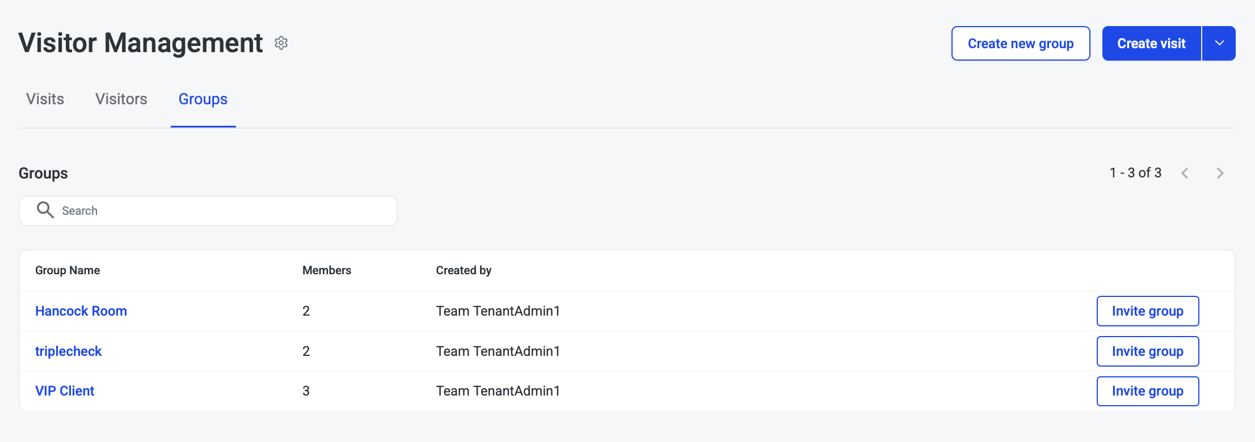Invite the Hancock Room group
The width and height of the screenshot is (1255, 442).
(x=1147, y=311)
